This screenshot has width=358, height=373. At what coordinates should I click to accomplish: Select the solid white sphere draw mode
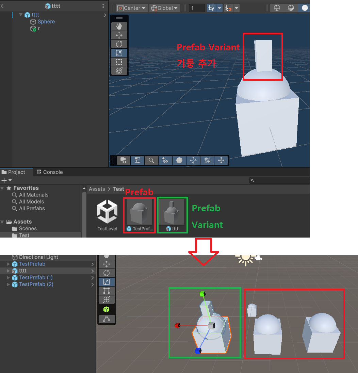pyautogui.click(x=305, y=8)
